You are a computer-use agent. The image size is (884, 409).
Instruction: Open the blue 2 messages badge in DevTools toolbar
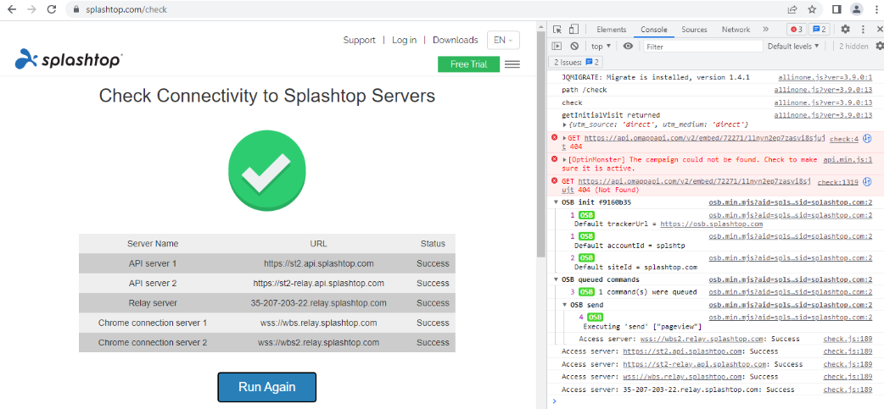pos(819,30)
